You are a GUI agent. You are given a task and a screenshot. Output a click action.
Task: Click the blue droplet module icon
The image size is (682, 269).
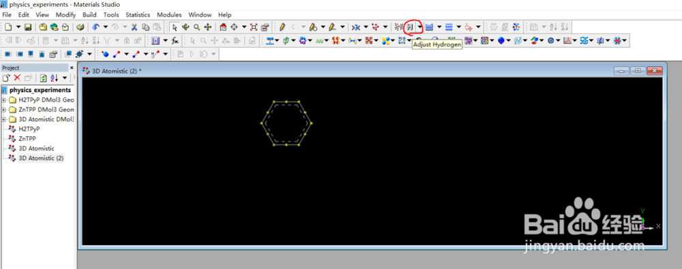coord(501,41)
